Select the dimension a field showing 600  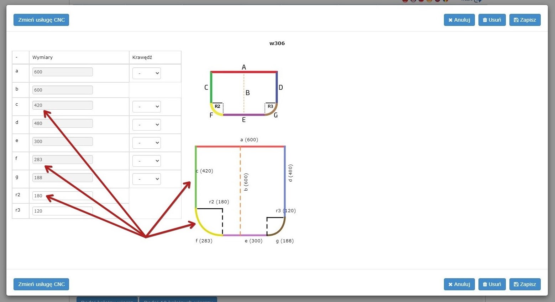[x=62, y=72]
